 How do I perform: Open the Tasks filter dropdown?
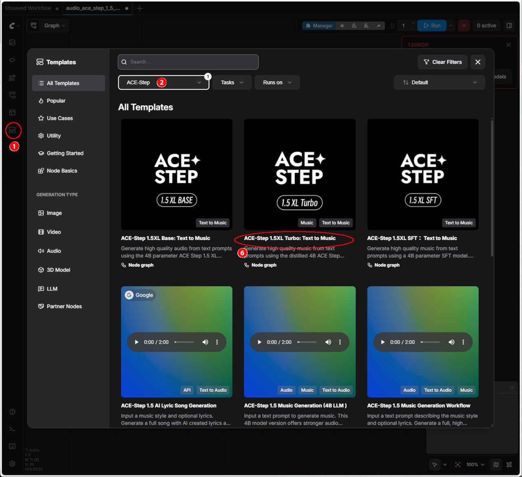[x=232, y=82]
